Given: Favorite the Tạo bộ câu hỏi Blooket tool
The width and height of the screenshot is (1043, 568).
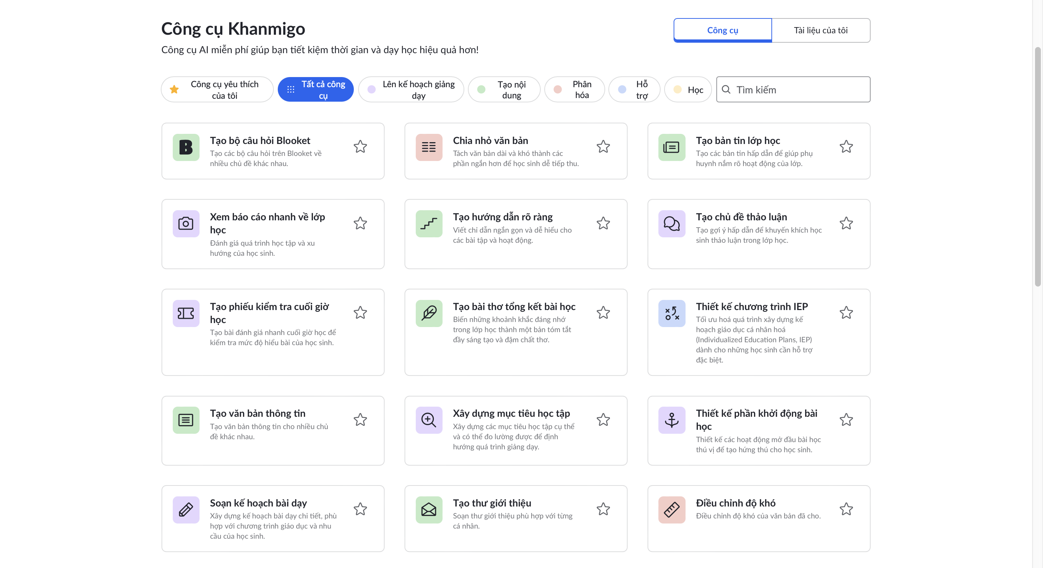Looking at the screenshot, I should coord(360,147).
